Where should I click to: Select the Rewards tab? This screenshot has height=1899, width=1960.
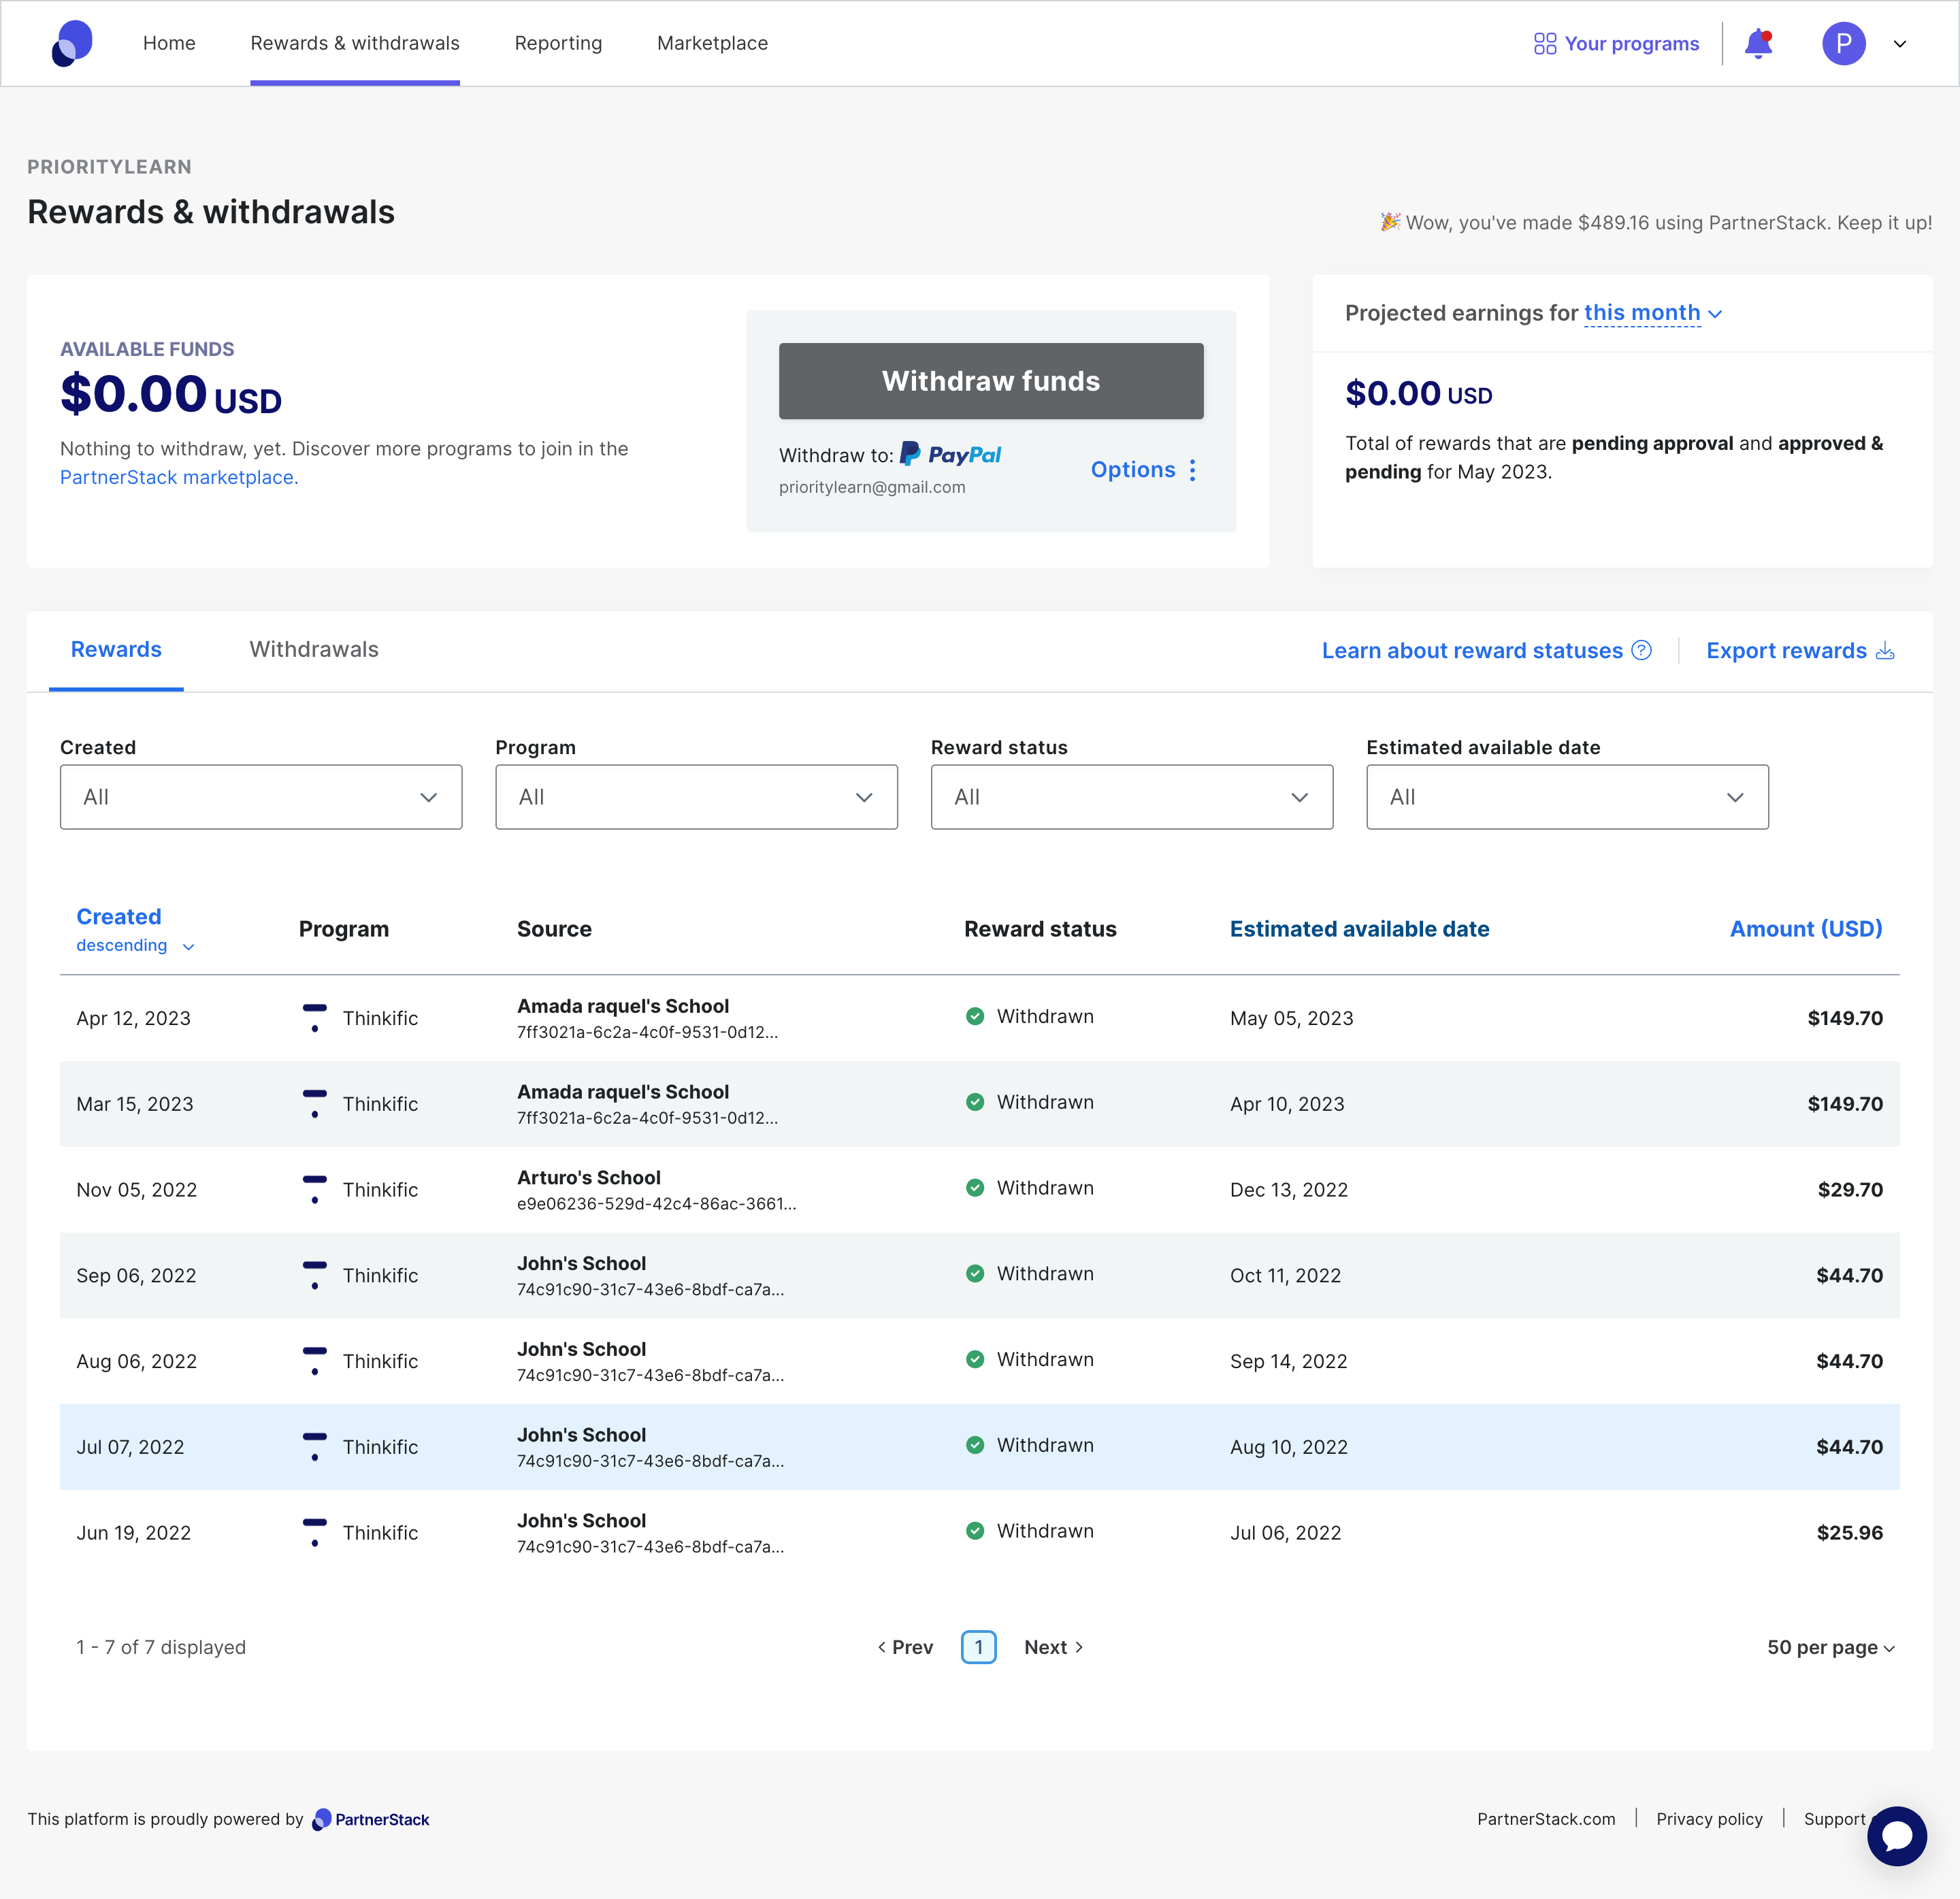(116, 649)
